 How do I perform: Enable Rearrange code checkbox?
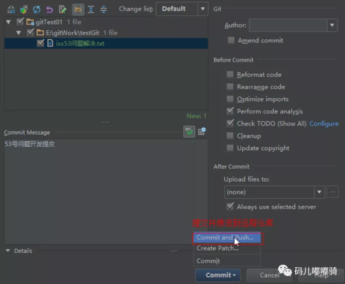230,86
